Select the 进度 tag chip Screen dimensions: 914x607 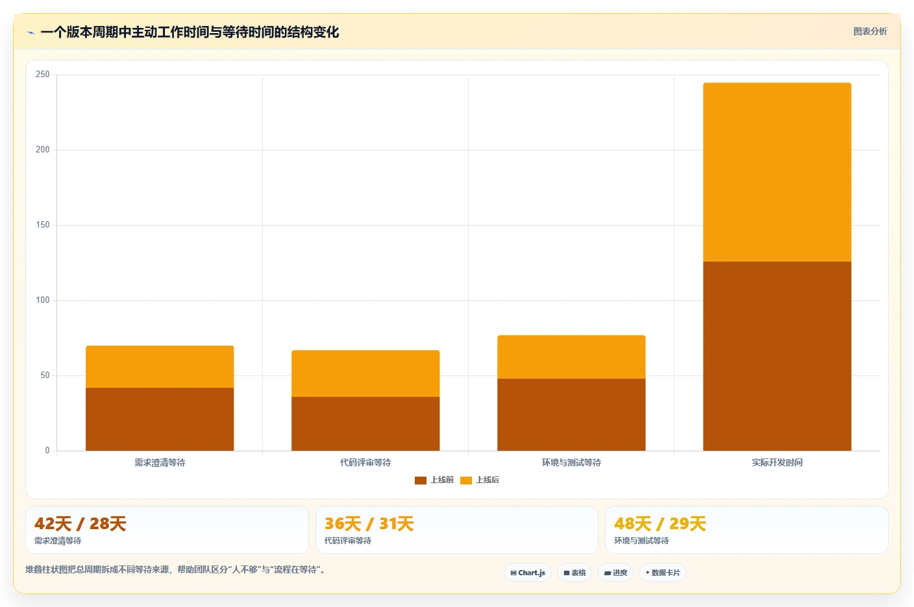(615, 573)
